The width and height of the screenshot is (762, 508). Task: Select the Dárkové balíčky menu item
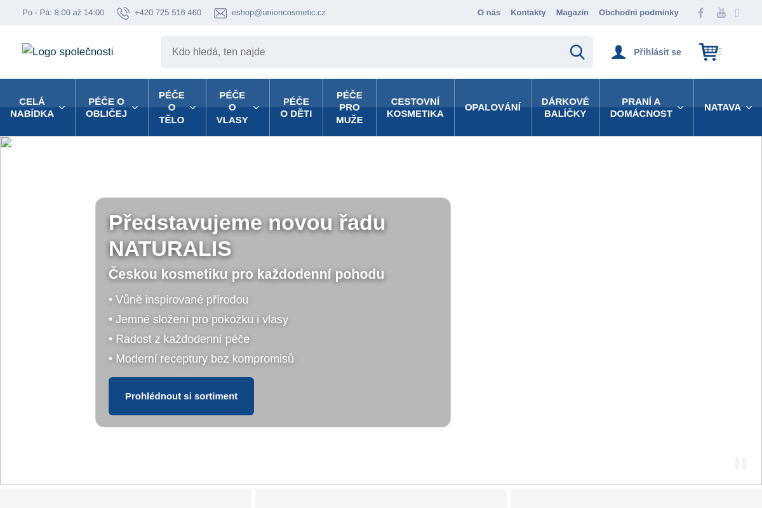[x=565, y=107]
